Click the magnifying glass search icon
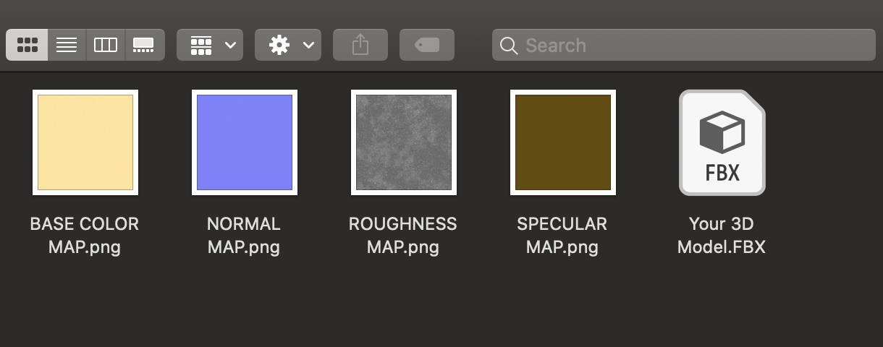Image resolution: width=883 pixels, height=347 pixels. click(x=509, y=46)
